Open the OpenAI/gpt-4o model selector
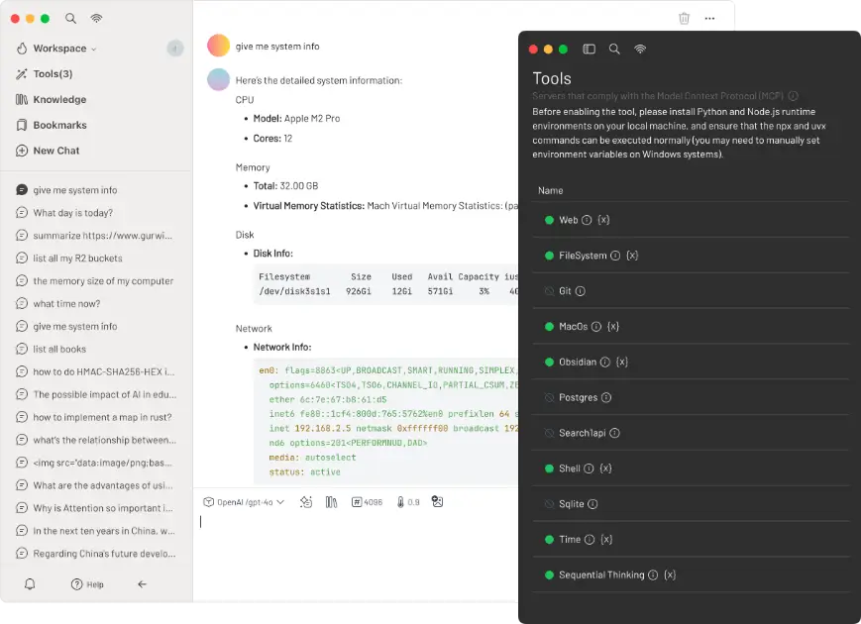The height and width of the screenshot is (624, 861). [244, 502]
